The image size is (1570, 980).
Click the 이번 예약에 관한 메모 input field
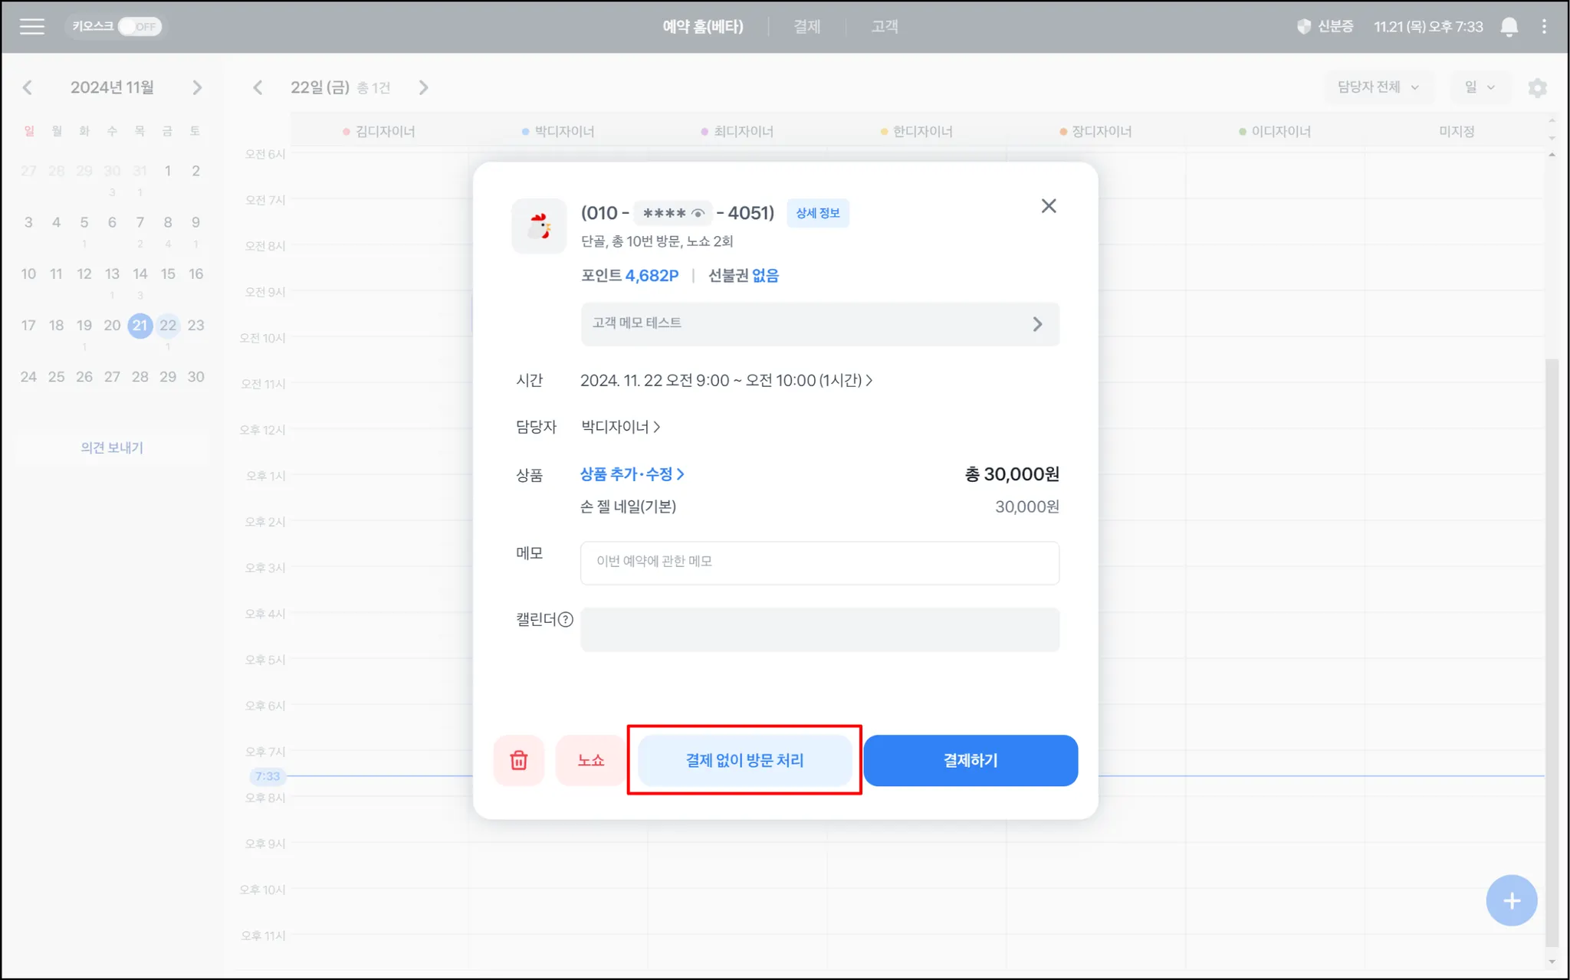tap(819, 562)
